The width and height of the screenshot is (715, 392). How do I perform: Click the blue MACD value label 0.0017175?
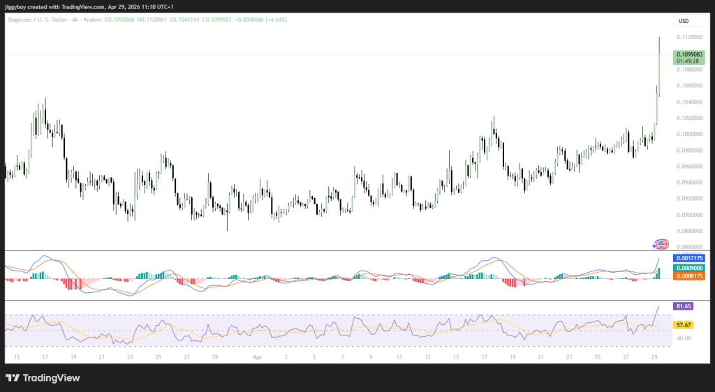[690, 258]
